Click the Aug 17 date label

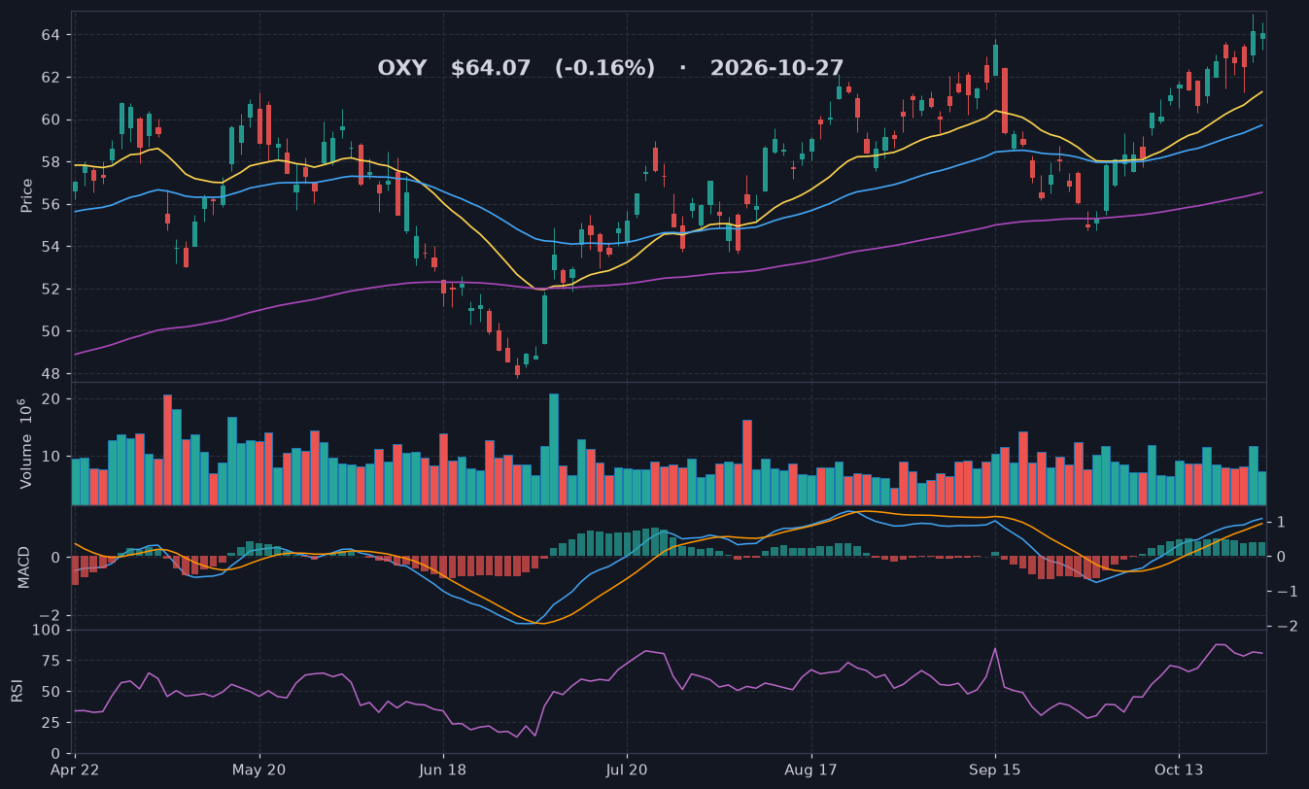[810, 770]
